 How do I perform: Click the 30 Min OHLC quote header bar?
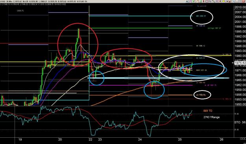coord(44,2)
